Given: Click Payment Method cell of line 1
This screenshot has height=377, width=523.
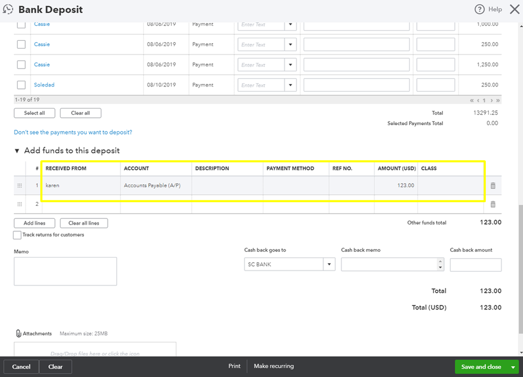Looking at the screenshot, I should coord(296,185).
